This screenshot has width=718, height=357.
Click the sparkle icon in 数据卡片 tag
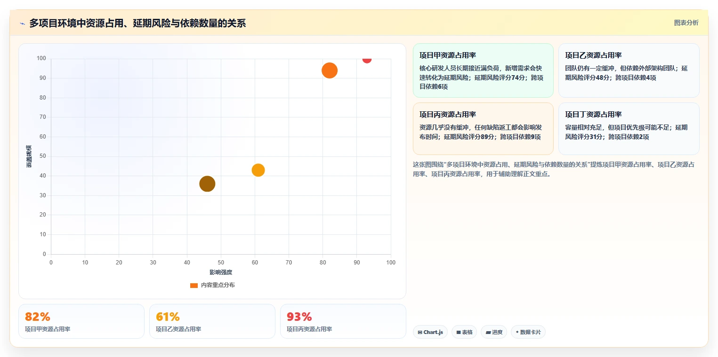517,332
